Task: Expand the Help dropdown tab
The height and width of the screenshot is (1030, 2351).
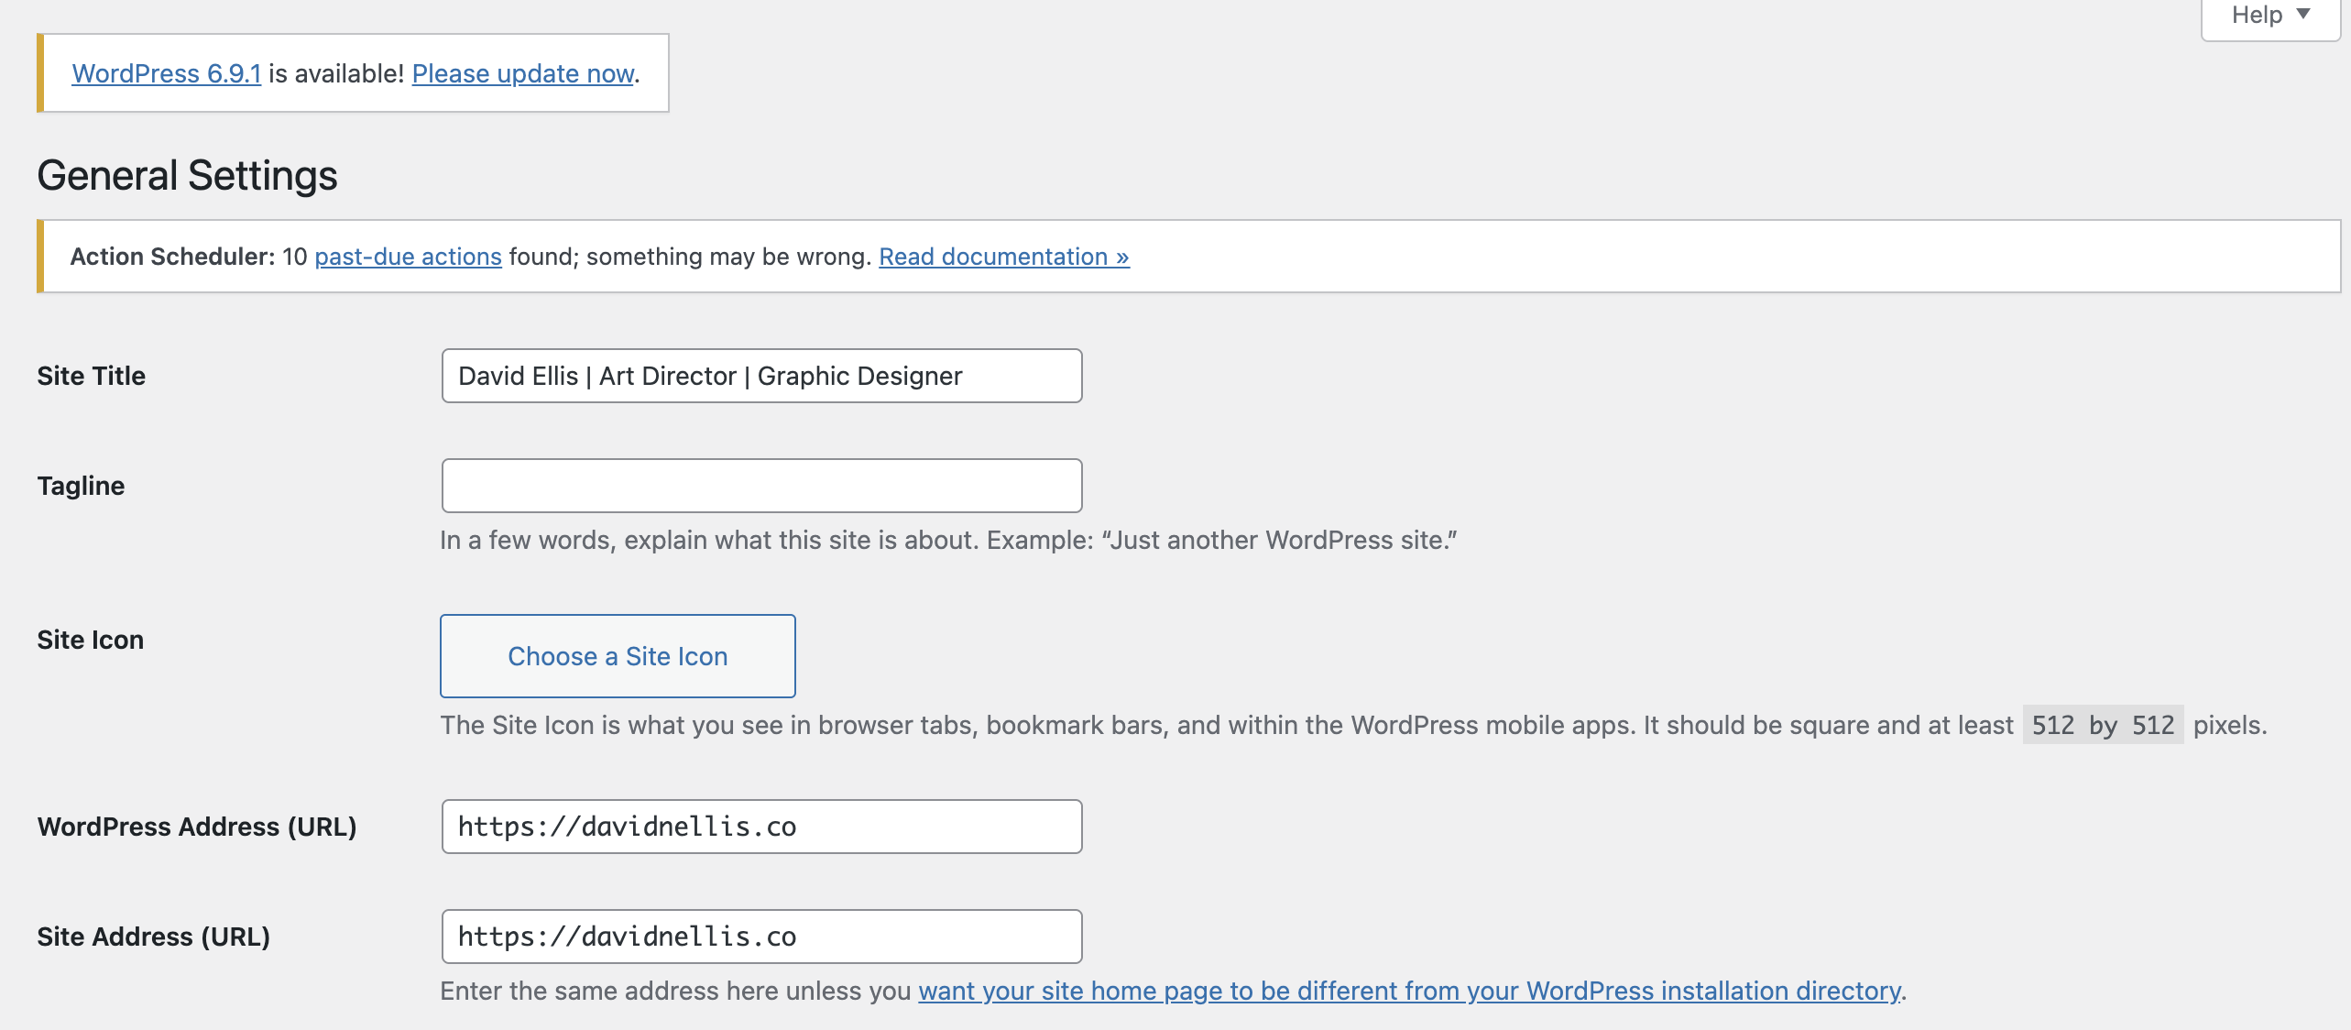Action: 2270,16
